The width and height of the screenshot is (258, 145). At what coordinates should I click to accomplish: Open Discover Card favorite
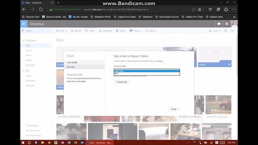(x=31, y=17)
